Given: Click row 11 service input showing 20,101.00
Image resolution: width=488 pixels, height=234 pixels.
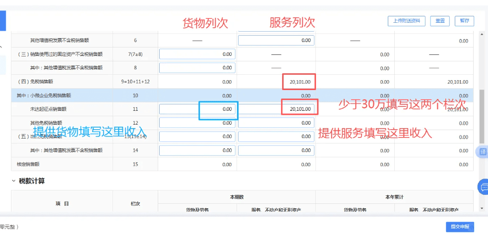Looking at the screenshot, I should pyautogui.click(x=276, y=109).
